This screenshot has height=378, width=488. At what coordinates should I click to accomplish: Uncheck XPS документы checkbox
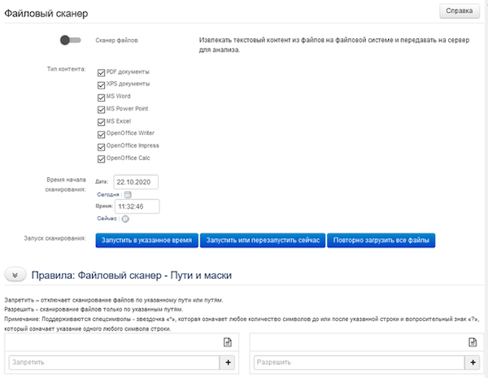point(101,85)
